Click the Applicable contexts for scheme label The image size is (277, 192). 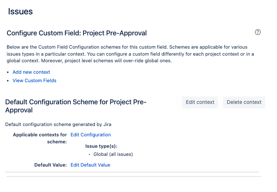(40, 138)
